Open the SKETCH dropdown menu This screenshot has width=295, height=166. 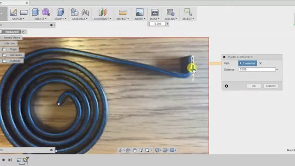18,19
